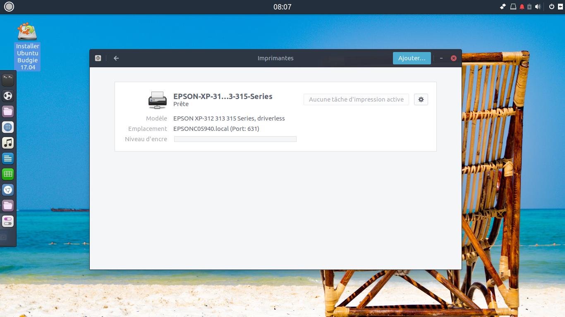Viewport: 565px width, 317px height.
Task: Click the EPSON printer icon
Action: tap(158, 100)
